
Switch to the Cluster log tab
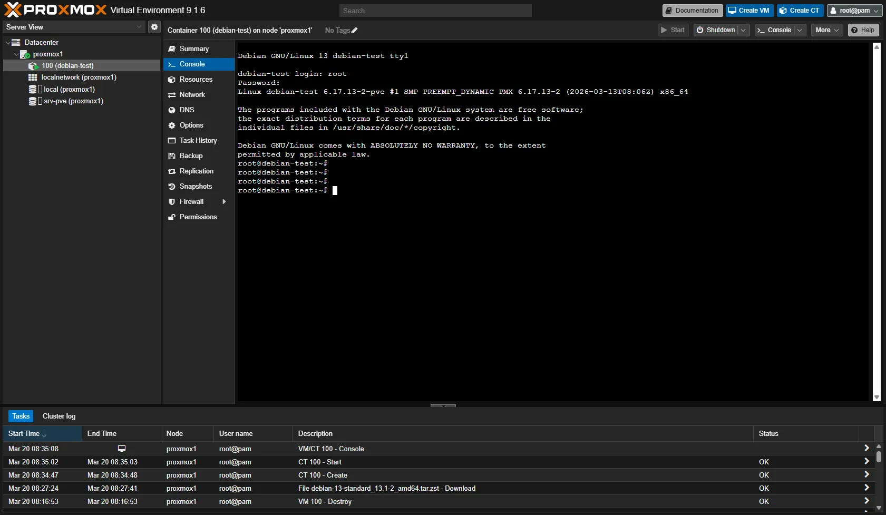(59, 416)
